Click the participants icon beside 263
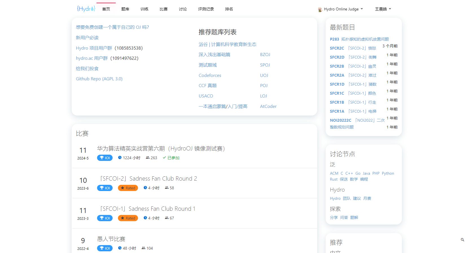Image resolution: width=471 pixels, height=253 pixels. 148,157
